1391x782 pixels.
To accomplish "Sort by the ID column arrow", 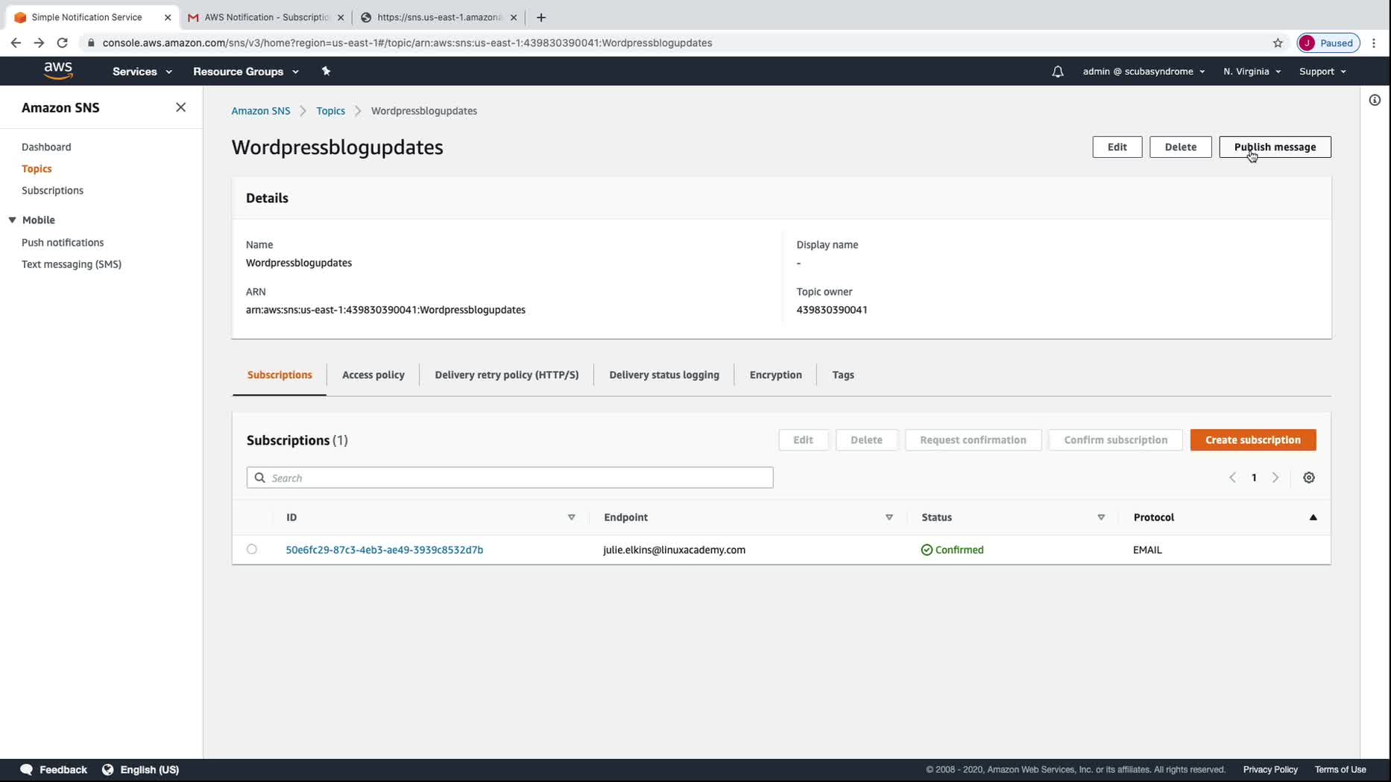I will (572, 517).
